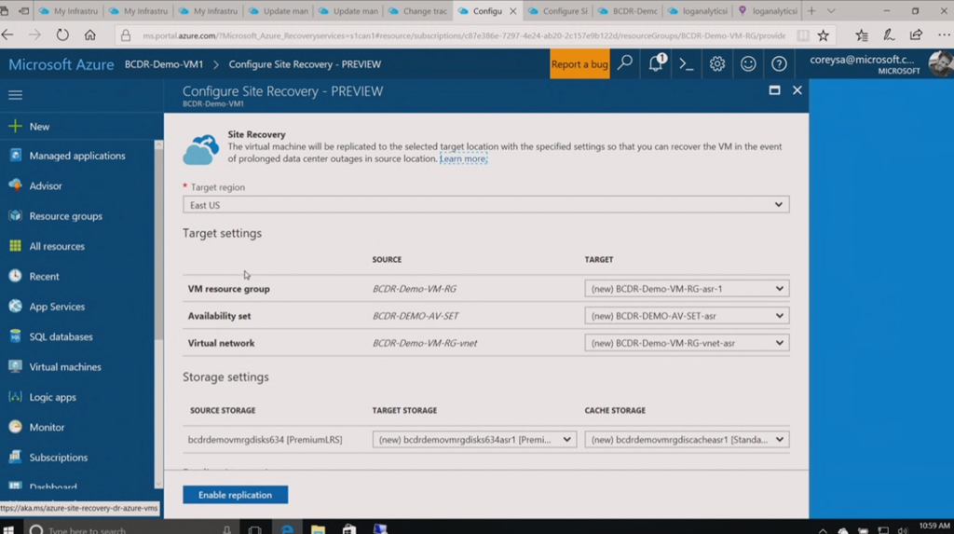
Task: Open SQL databases in sidebar
Action: pos(61,336)
